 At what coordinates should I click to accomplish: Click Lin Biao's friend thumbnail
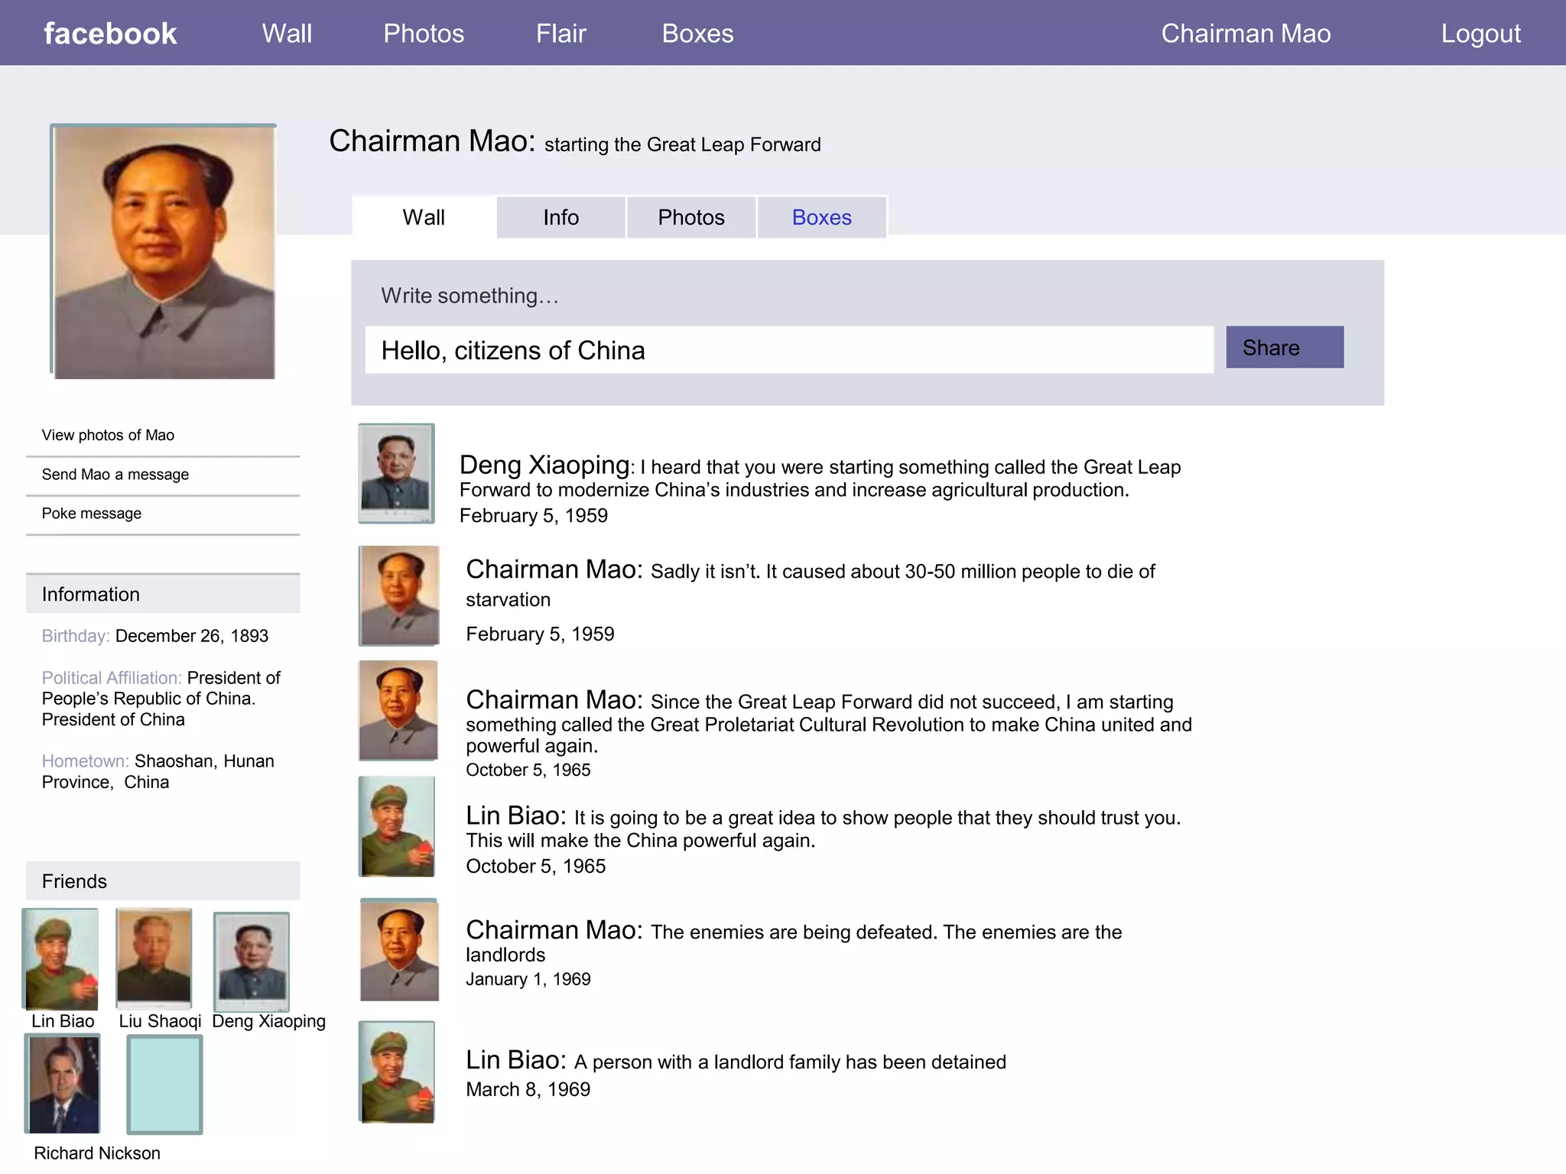[61, 958]
